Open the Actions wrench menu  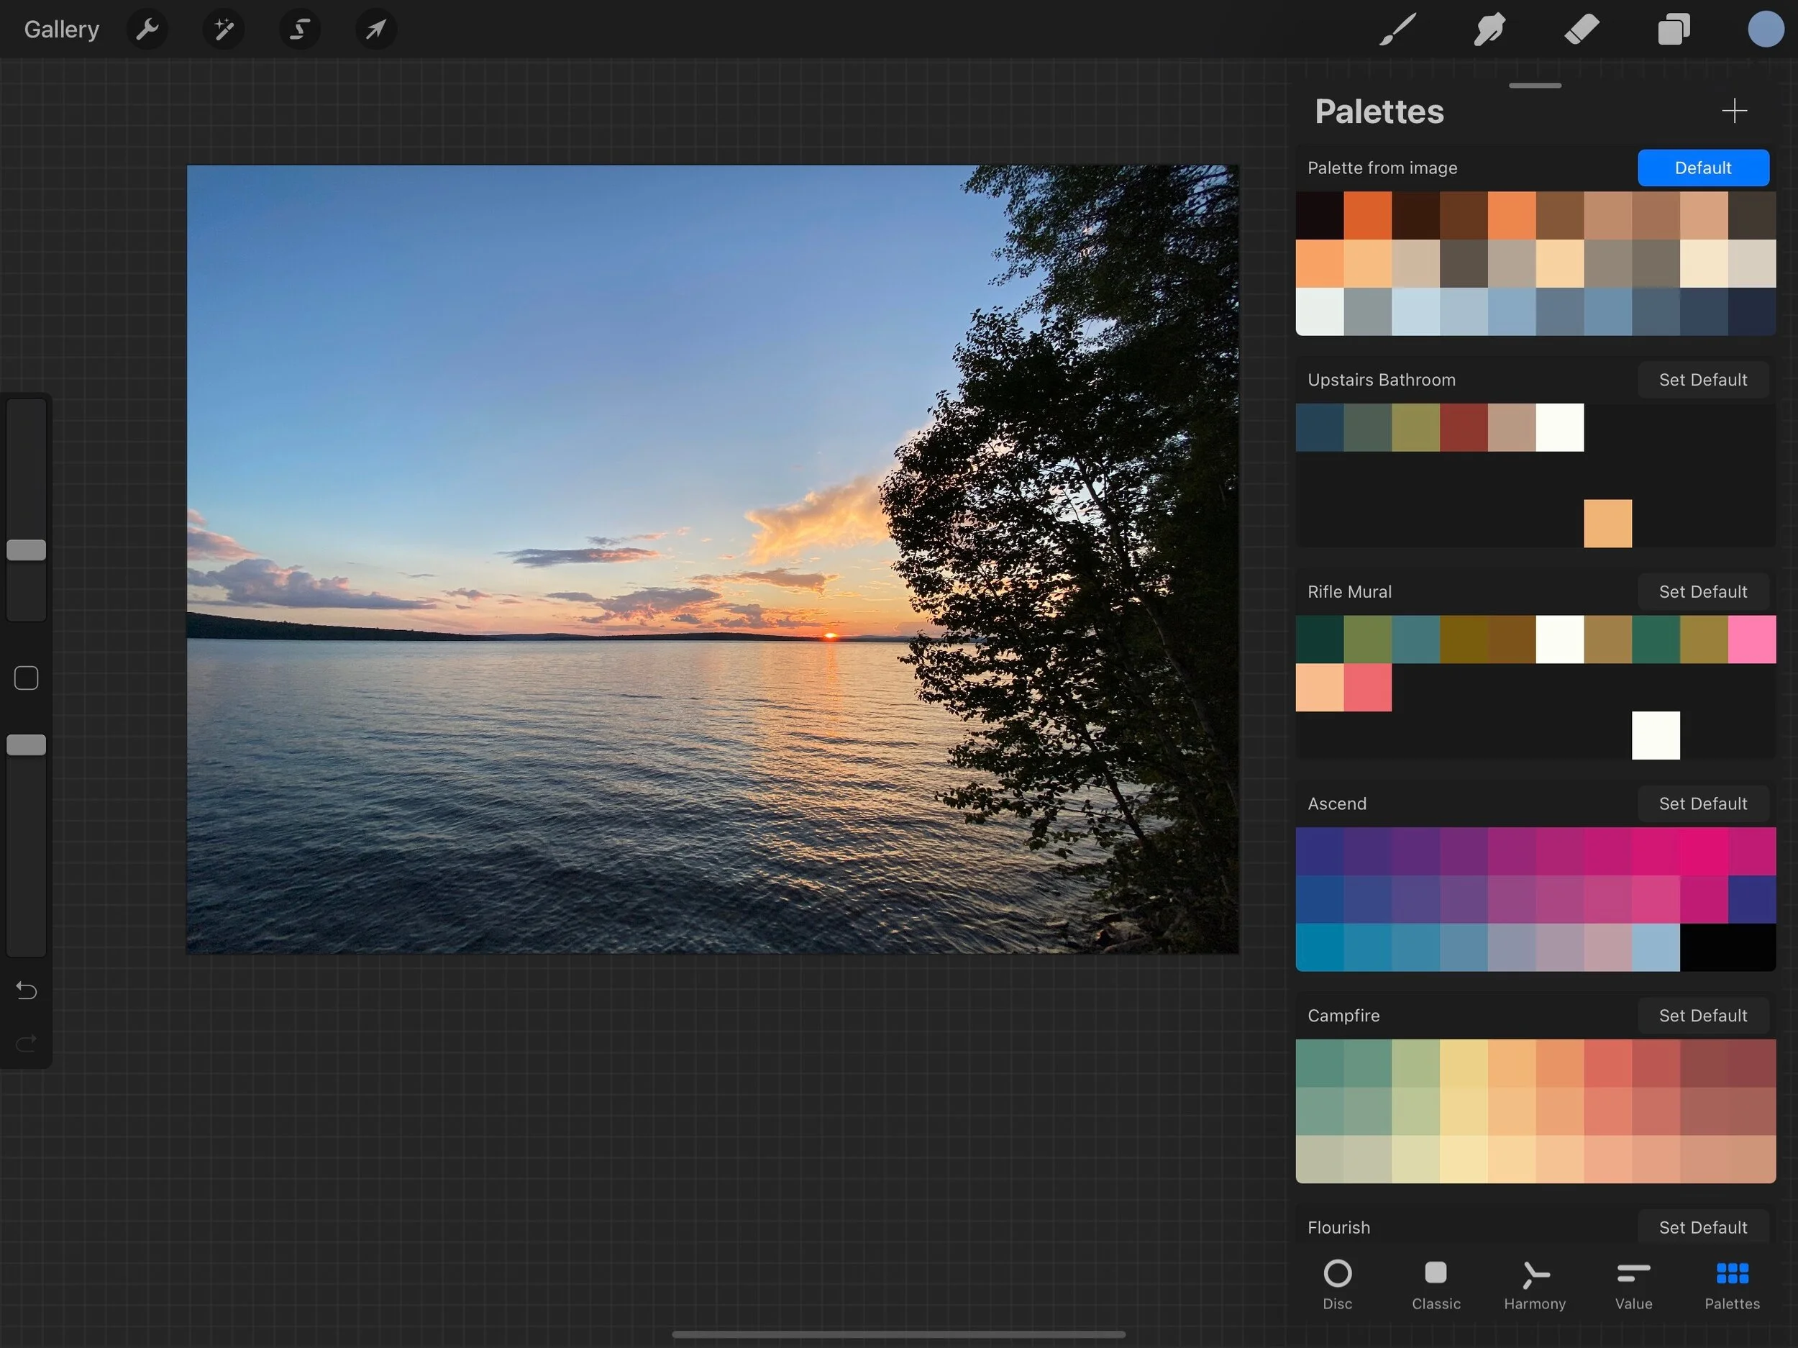pos(147,30)
